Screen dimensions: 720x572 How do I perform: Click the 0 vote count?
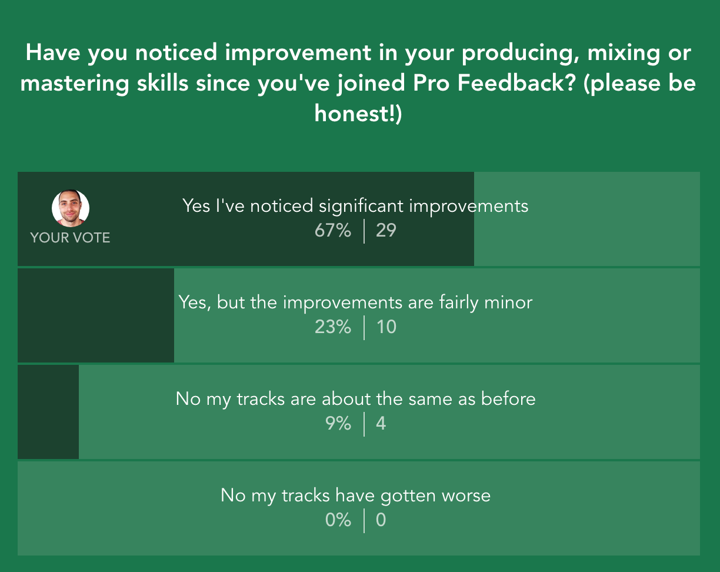coord(381,520)
